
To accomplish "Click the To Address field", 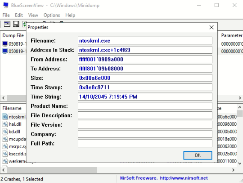I will click(x=145, y=69).
